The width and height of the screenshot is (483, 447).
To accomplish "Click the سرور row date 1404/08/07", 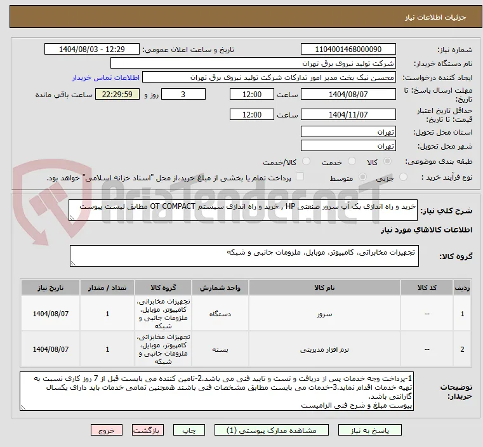I will click(51, 314).
